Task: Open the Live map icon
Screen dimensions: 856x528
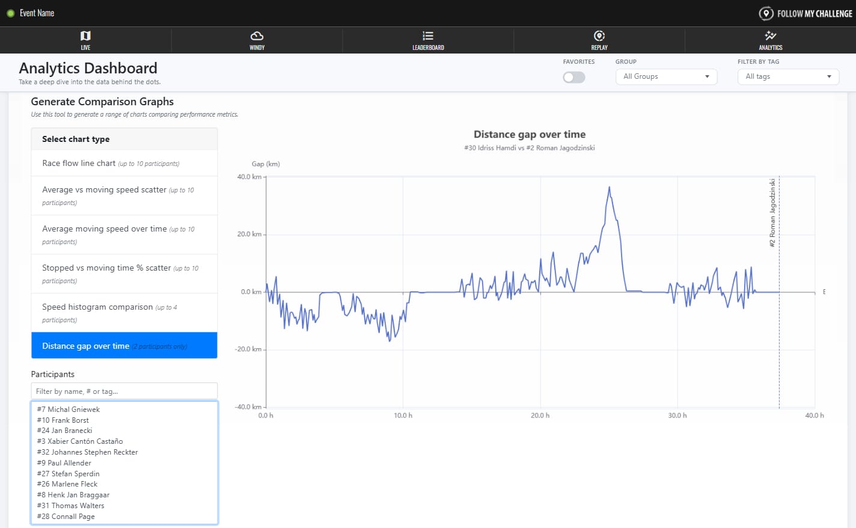Action: [x=85, y=36]
